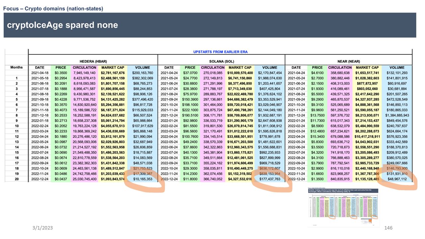Select market cap '$2,781,167,676'
Screen dimensions: 425x239
click(113, 73)
